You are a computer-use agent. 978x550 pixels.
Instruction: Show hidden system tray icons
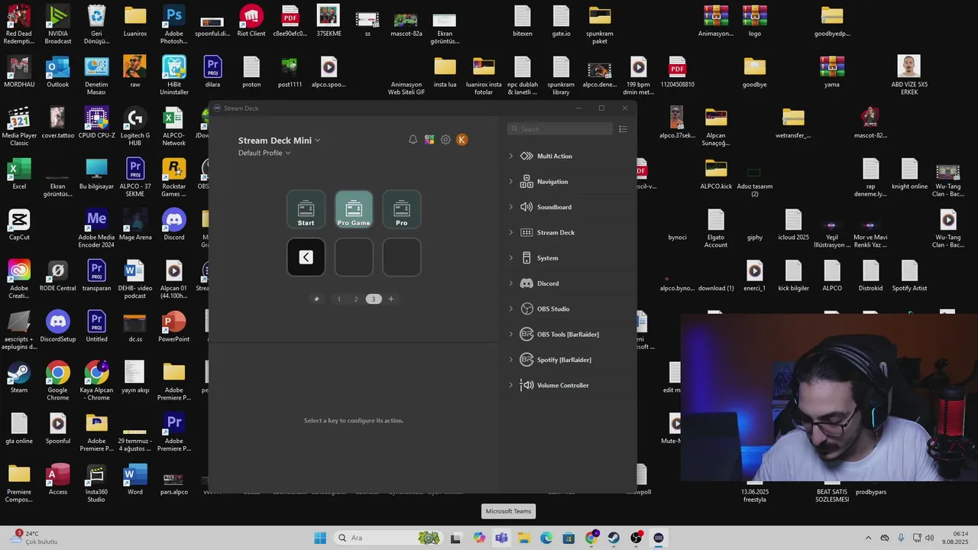click(868, 538)
